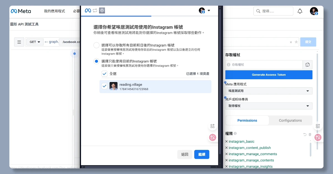Click the app atom icon in dialog header
This screenshot has height=174, width=333.
[x=102, y=11]
